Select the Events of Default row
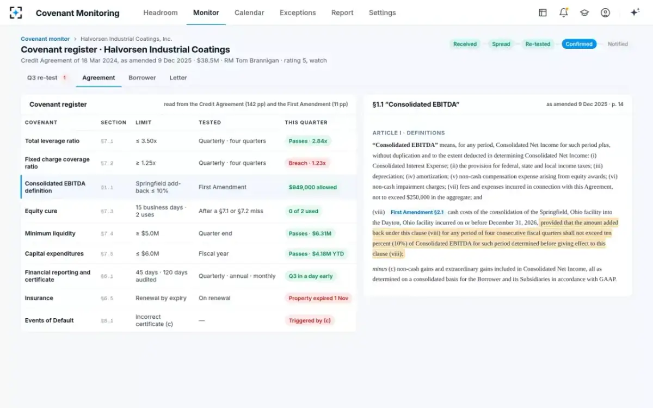The height and width of the screenshot is (408, 653). point(188,320)
